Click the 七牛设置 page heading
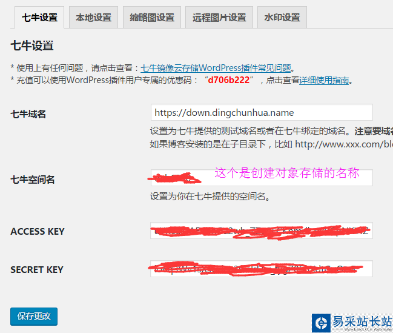This screenshot has width=393, height=333. coord(32,45)
